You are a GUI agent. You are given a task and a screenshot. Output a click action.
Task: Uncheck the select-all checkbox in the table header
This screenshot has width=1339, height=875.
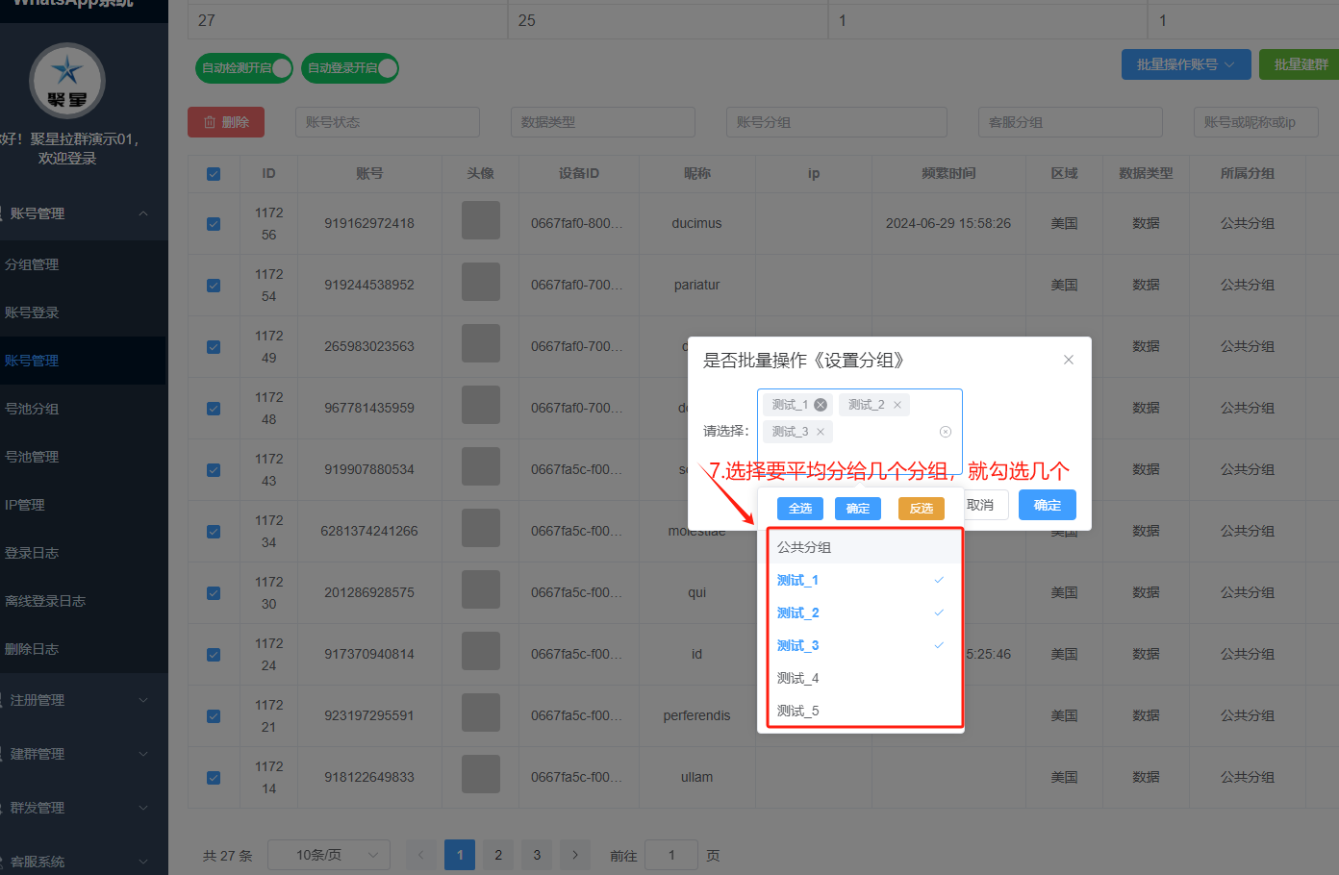pyautogui.click(x=214, y=174)
